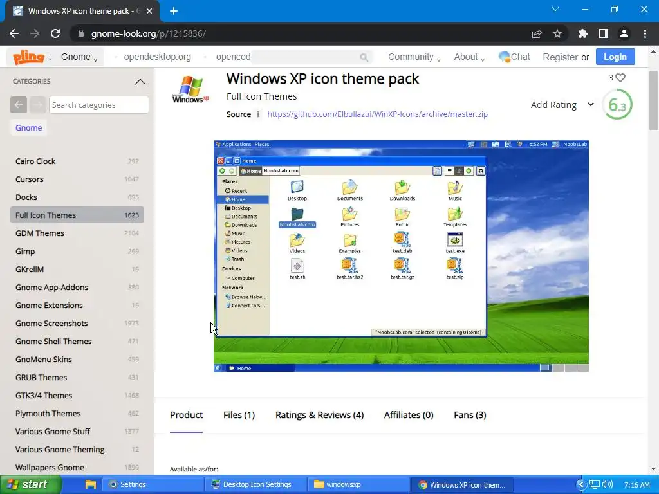Click the Gnome category breadcrumb
Viewport: 659px width, 494px height.
tap(28, 128)
